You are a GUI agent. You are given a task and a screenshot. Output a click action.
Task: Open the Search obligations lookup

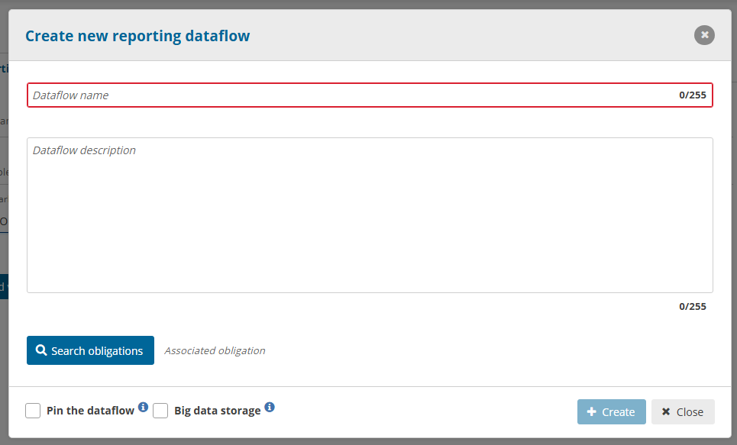(x=90, y=350)
